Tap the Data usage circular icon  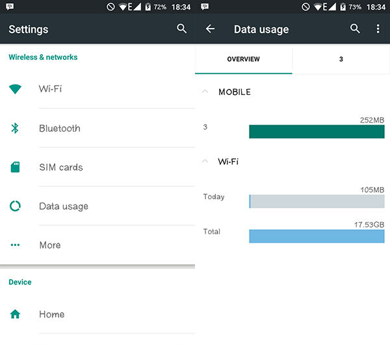(15, 206)
